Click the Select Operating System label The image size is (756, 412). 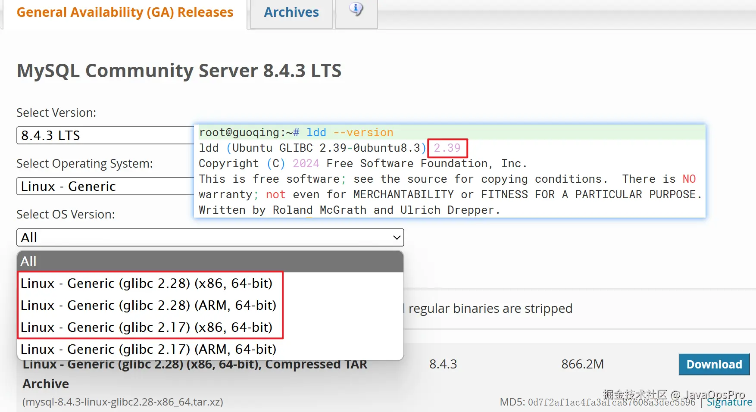point(84,164)
